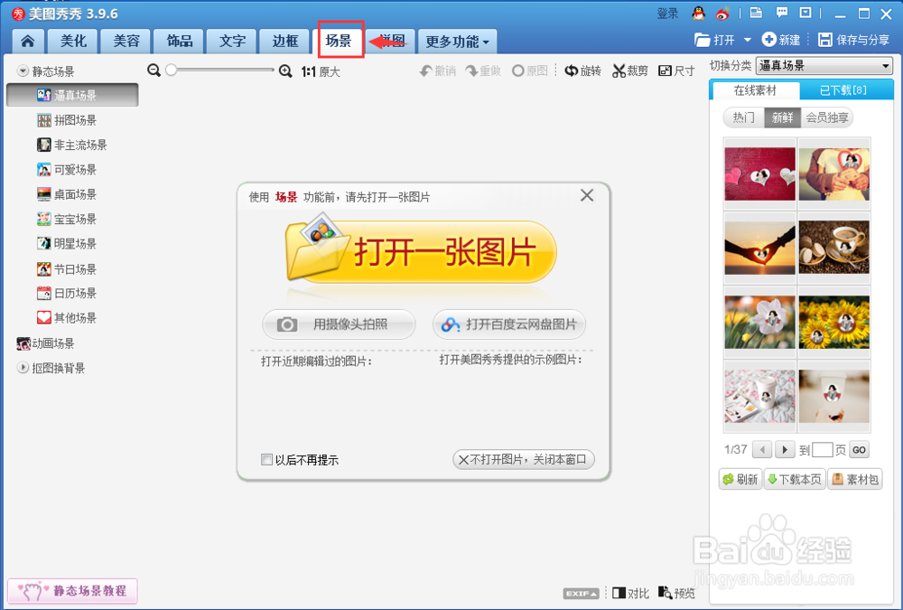The image size is (903, 610).
Task: Click 保存与分享 save icon
Action: click(x=853, y=40)
